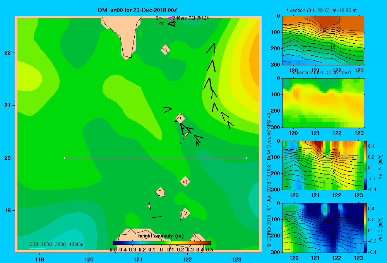The height and width of the screenshot is (263, 387).
Task: Click the '-0.5' tick on height anomaly bar
Action: [112, 250]
